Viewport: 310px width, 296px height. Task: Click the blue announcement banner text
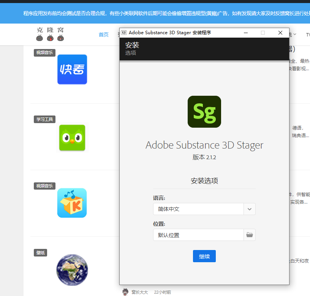[166, 13]
